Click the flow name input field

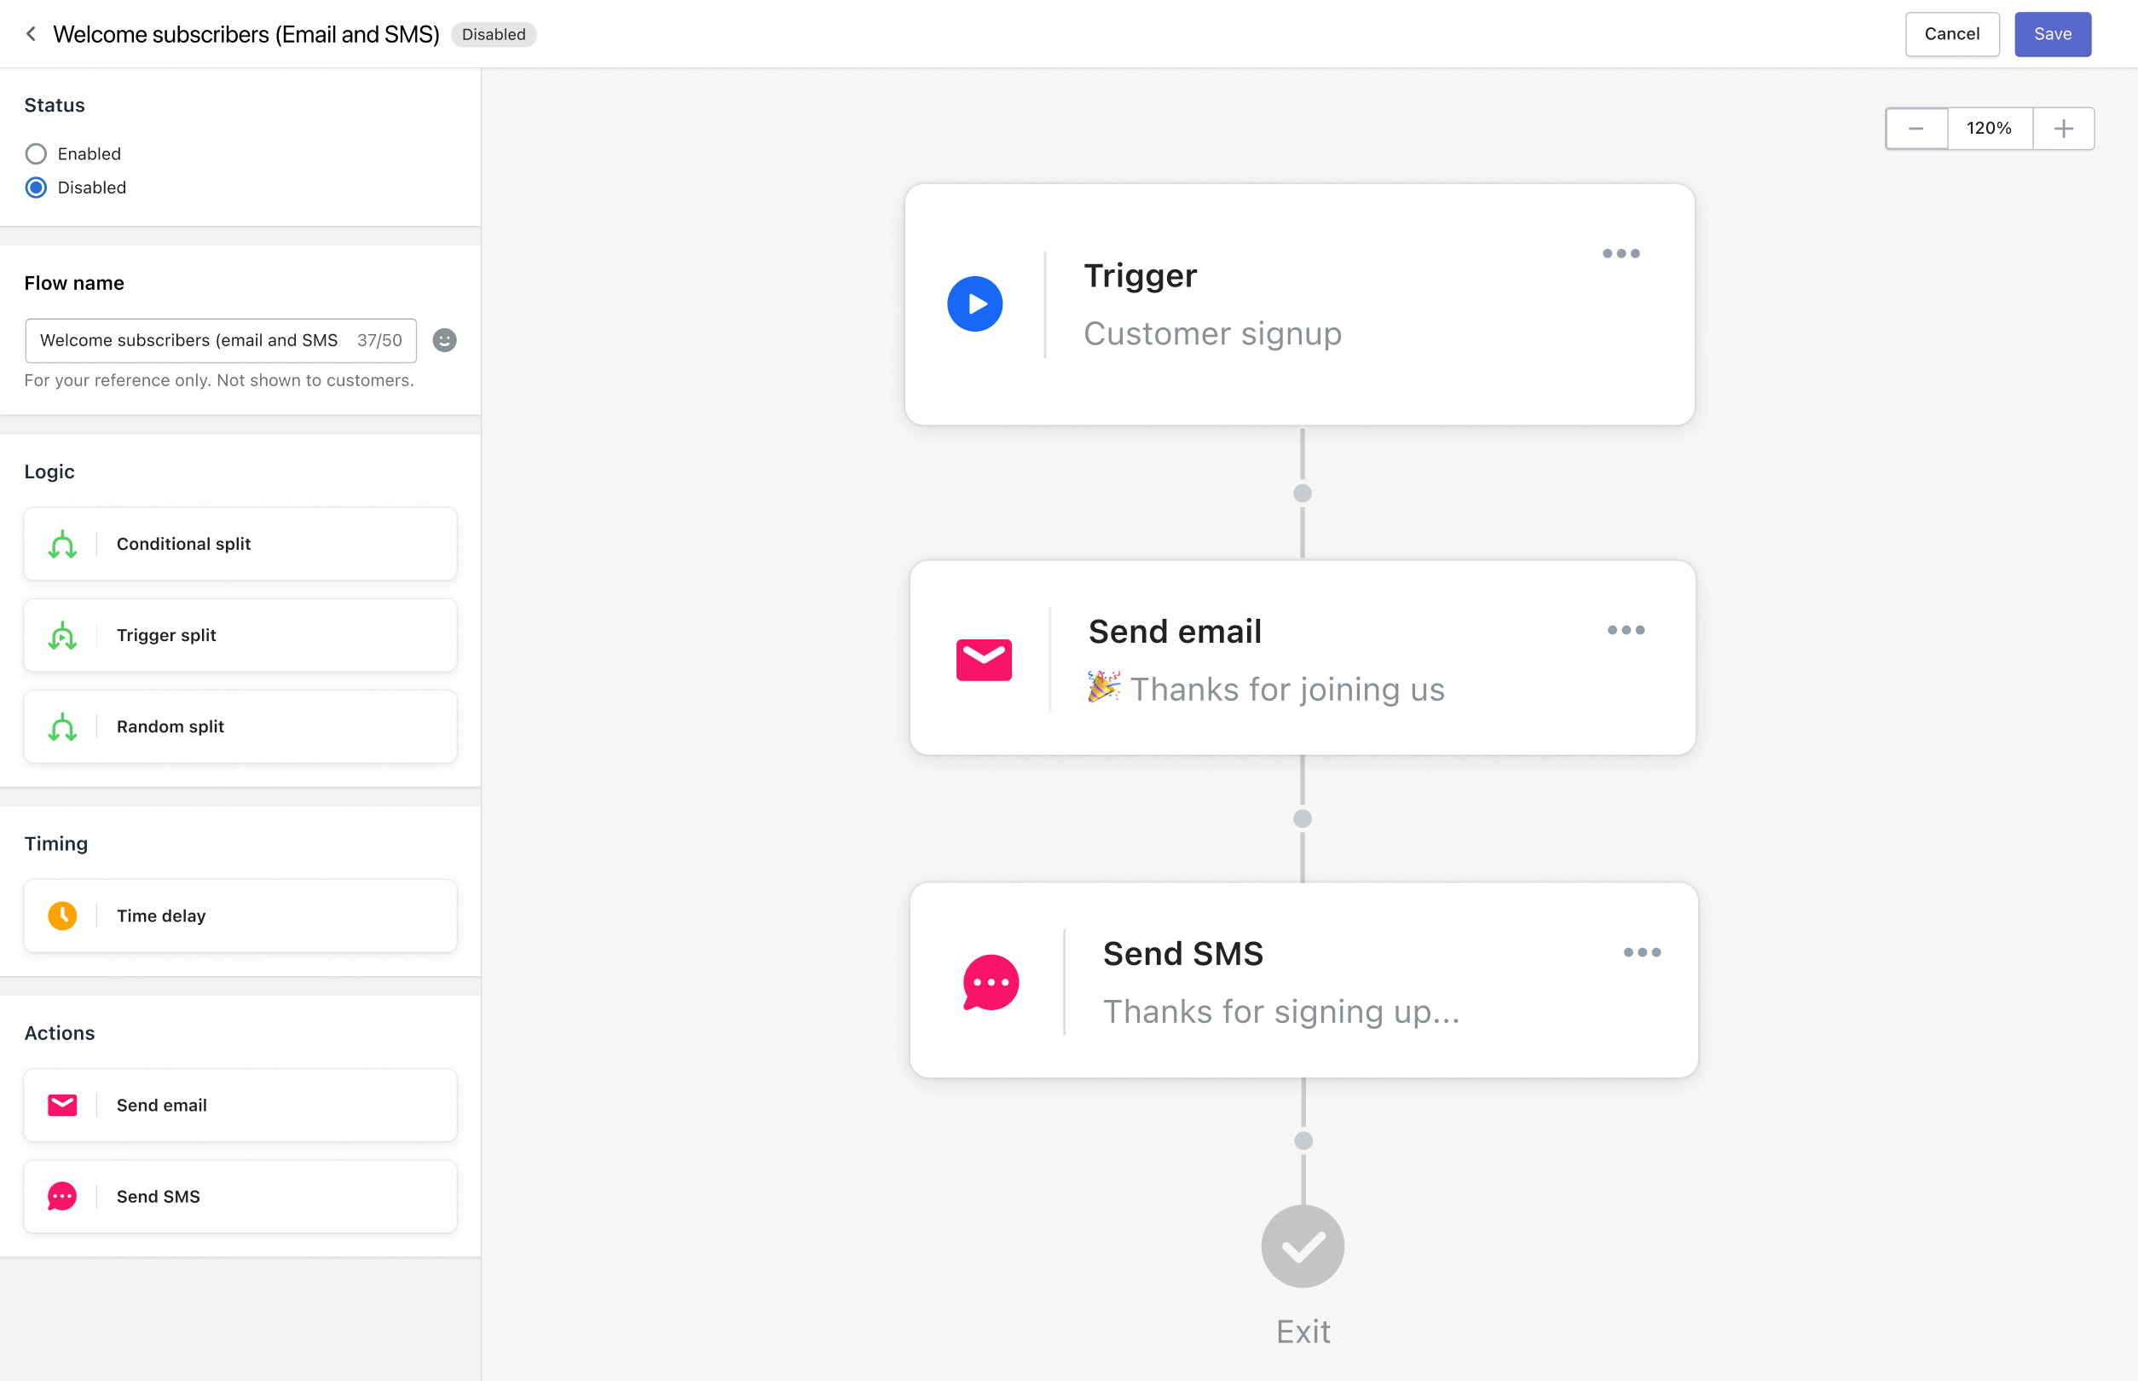point(222,340)
